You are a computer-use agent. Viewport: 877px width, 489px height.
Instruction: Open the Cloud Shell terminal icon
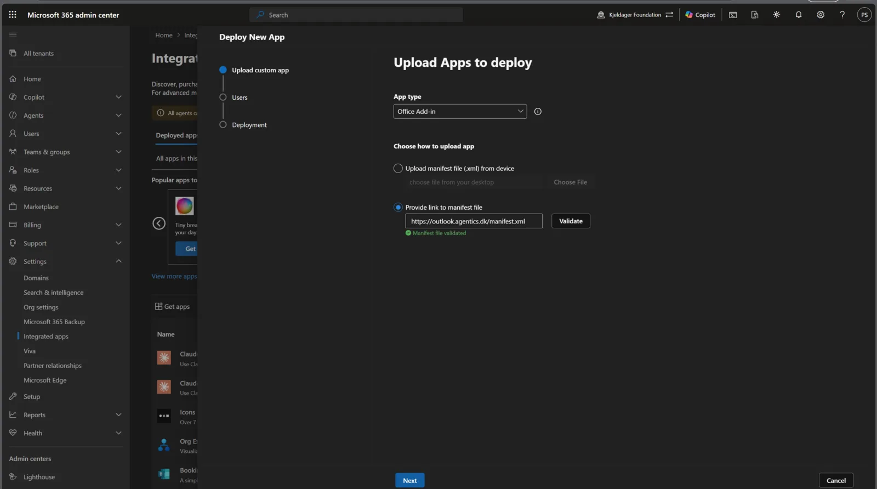733,15
